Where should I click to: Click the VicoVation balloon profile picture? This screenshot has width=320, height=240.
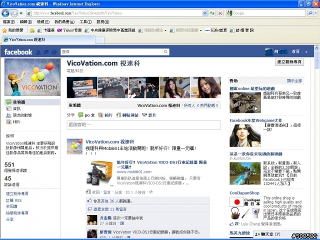(32, 77)
